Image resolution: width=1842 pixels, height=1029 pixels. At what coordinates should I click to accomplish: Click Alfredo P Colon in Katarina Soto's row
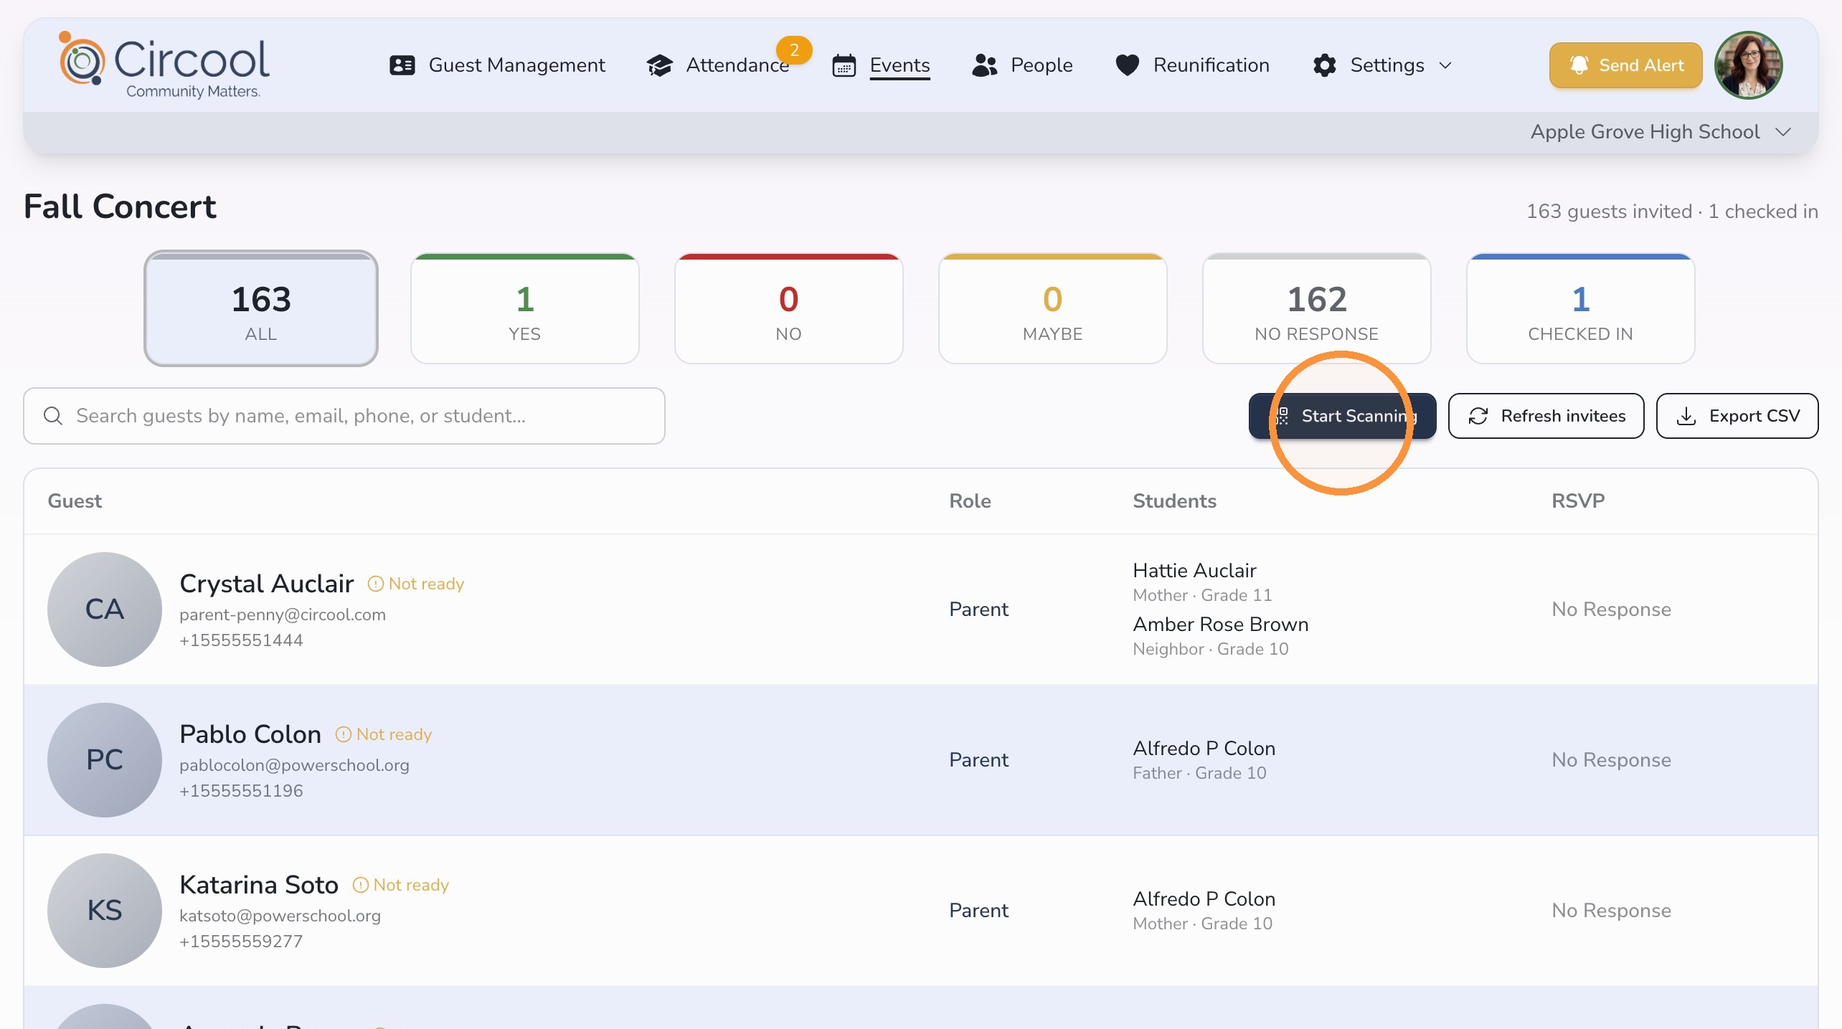[x=1204, y=899]
